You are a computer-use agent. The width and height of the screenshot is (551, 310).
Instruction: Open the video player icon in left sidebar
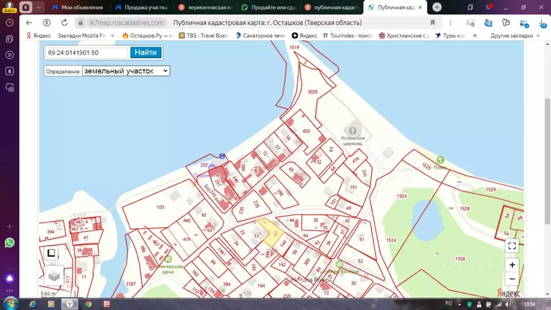(x=10, y=55)
